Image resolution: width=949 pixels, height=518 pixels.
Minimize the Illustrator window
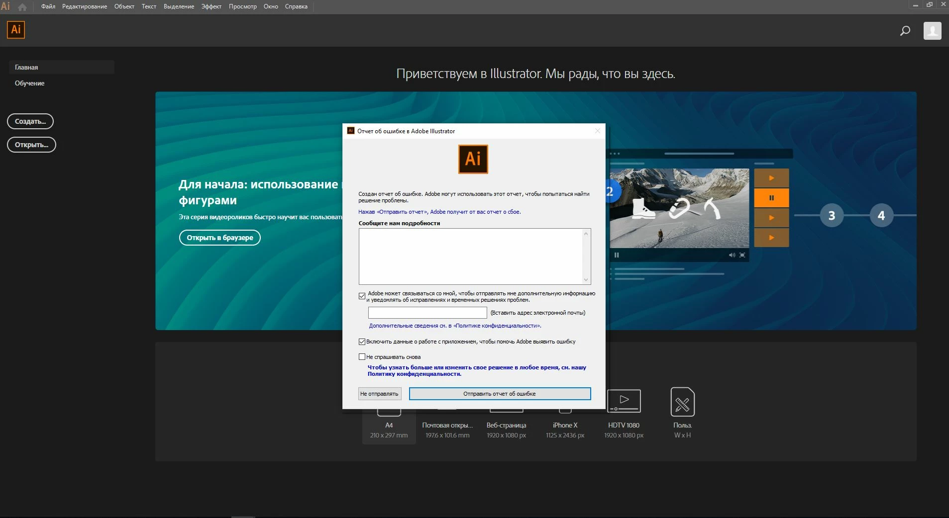click(x=915, y=4)
